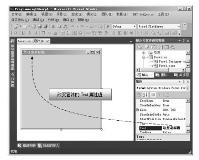Click the Text value 这里是标题 field

pyautogui.click(x=173, y=128)
